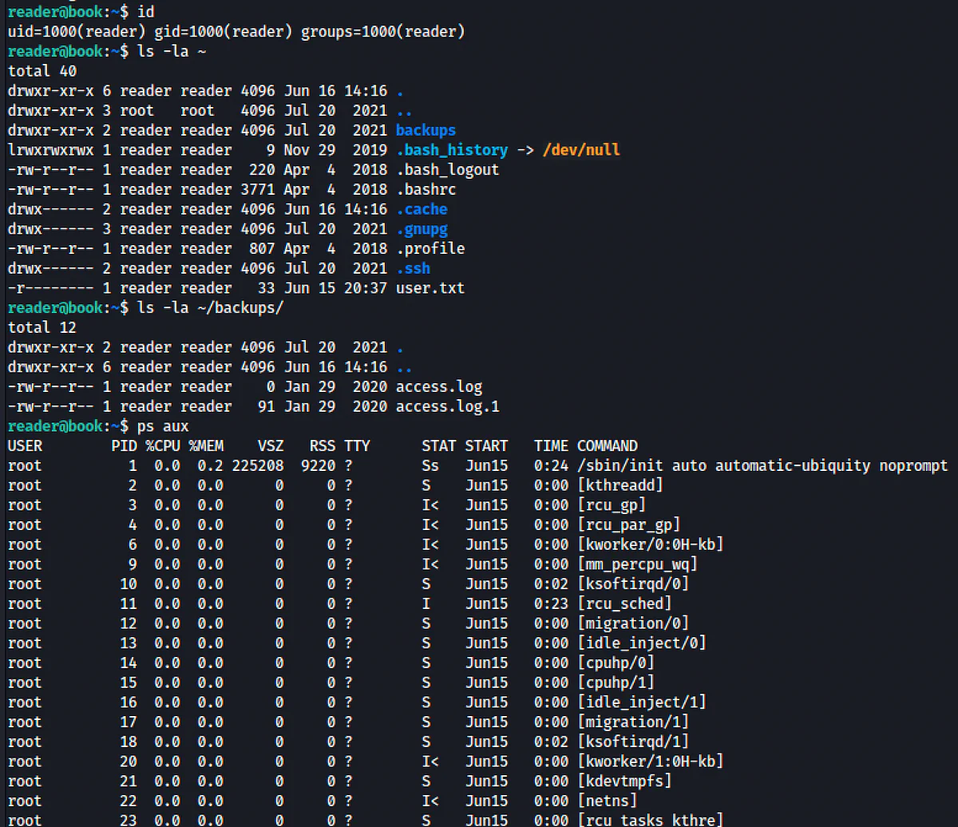Select the .bashrc file name
The height and width of the screenshot is (827, 958).
pyautogui.click(x=426, y=189)
